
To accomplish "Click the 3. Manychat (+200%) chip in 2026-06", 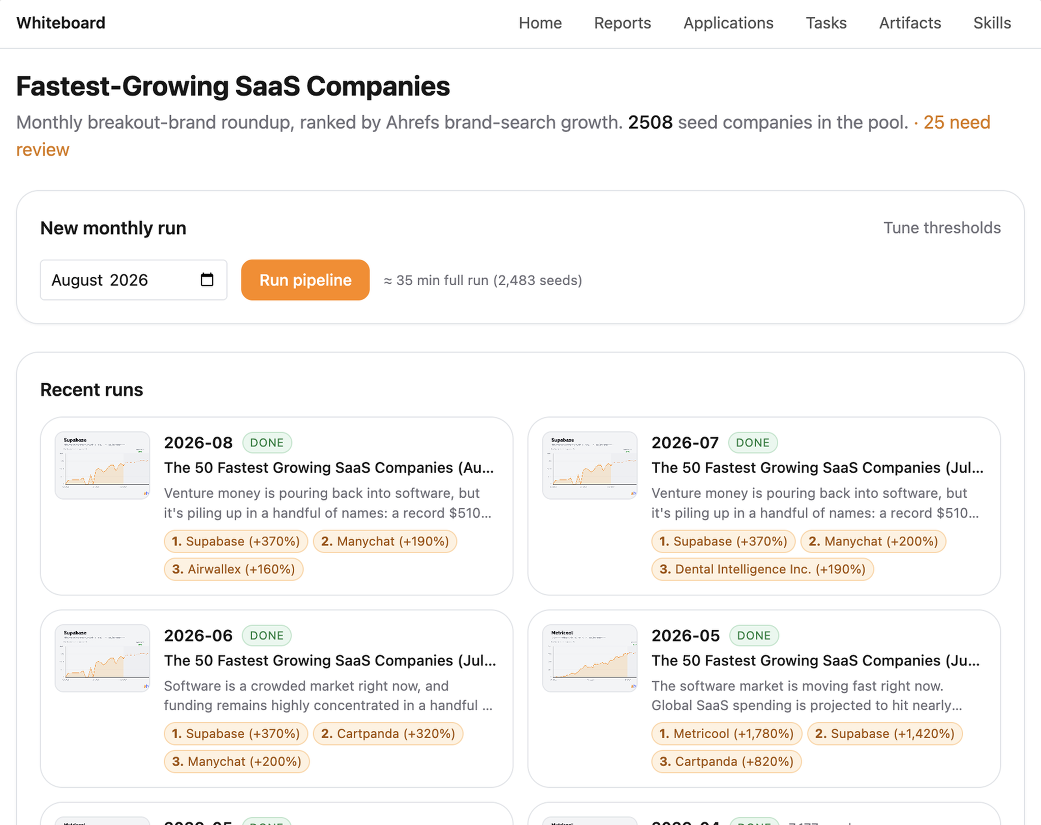I will (236, 761).
